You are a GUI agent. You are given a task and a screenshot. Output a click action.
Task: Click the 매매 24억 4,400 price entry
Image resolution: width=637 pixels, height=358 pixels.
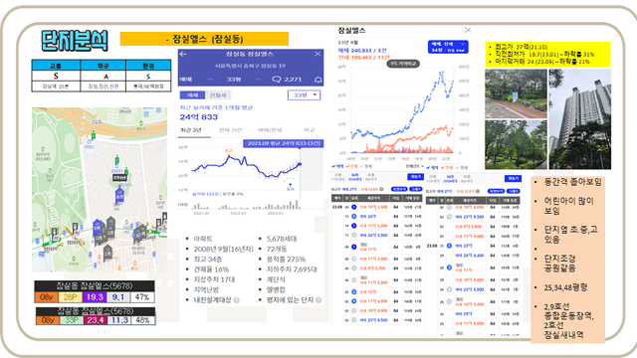coord(469,256)
